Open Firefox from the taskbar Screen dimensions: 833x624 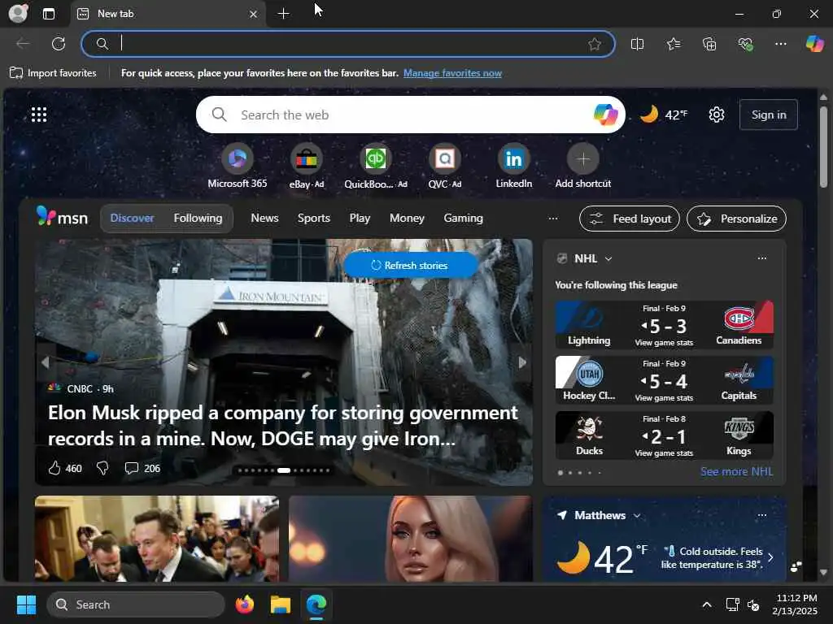[244, 604]
